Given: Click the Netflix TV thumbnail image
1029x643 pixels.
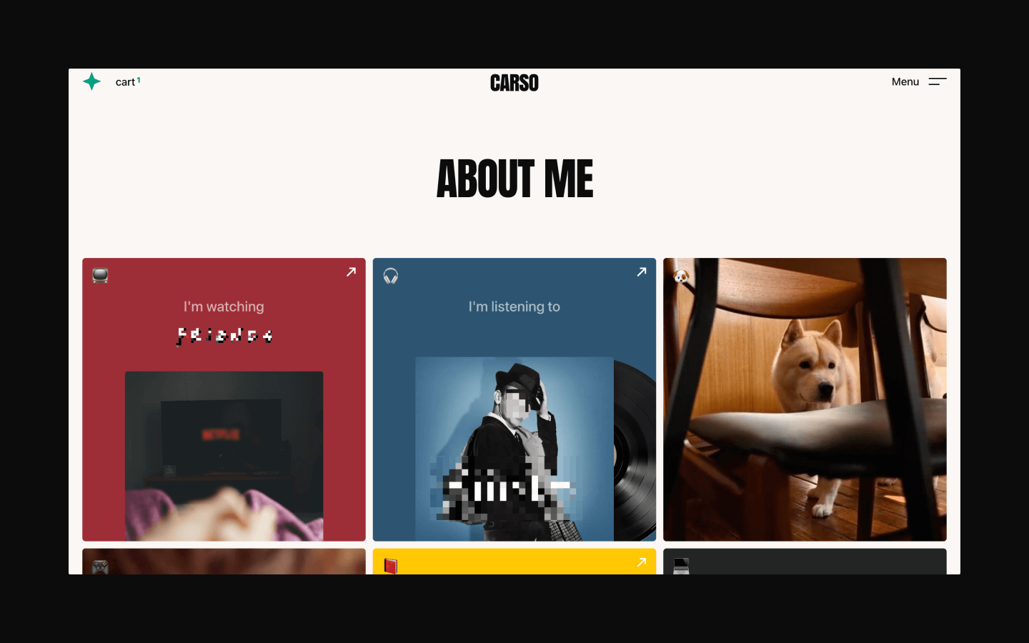Looking at the screenshot, I should point(224,456).
